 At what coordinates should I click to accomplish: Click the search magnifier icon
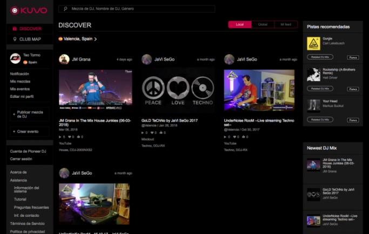pyautogui.click(x=66, y=9)
